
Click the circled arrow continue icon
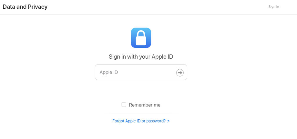tap(180, 73)
